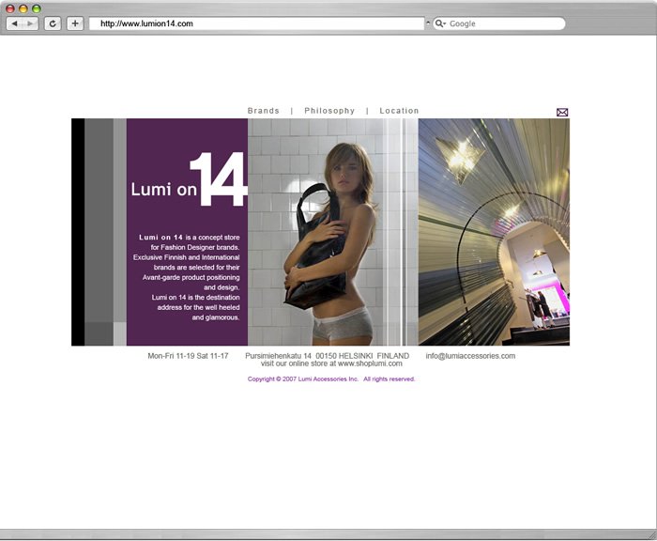Click the concept store description paragraph
This screenshot has width=657, height=541.
point(187,277)
